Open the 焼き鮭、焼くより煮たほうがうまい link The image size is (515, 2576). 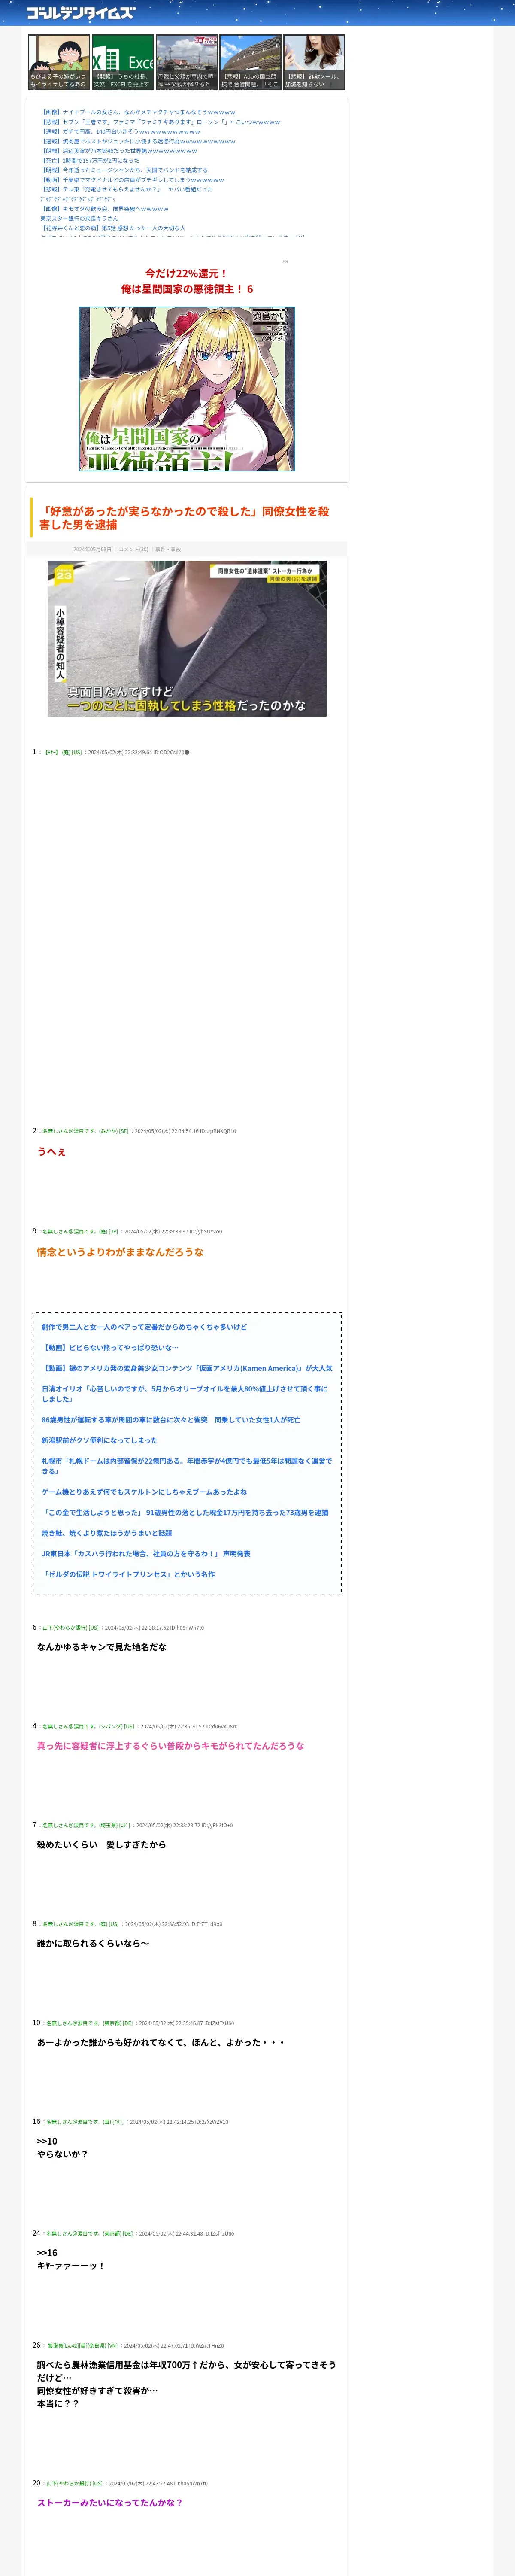coord(106,1533)
